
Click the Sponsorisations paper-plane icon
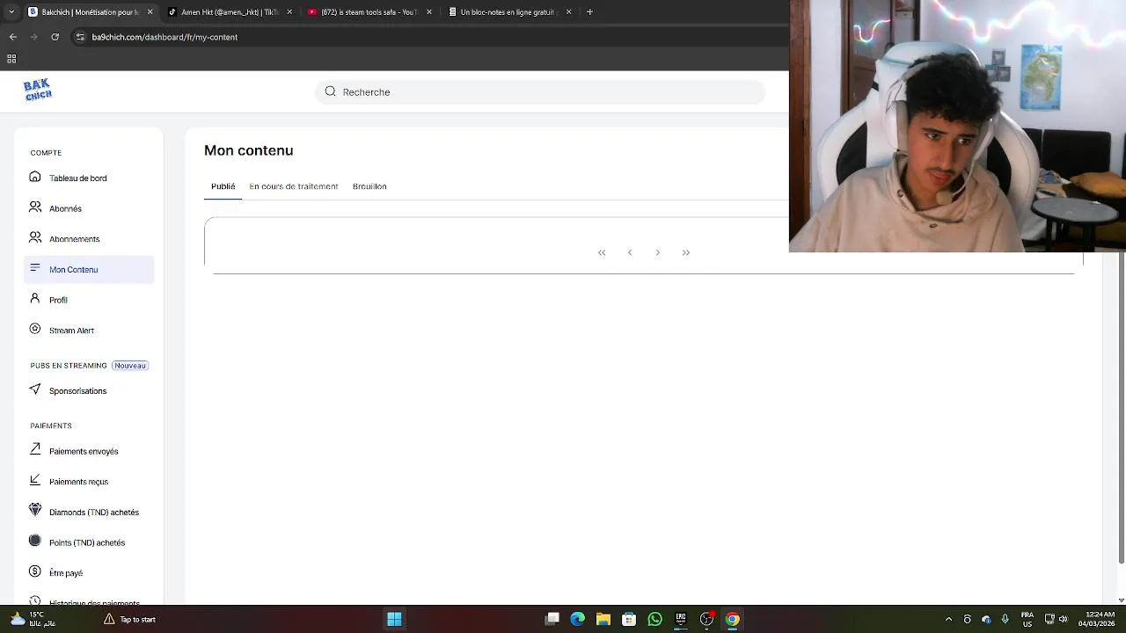[x=35, y=389]
